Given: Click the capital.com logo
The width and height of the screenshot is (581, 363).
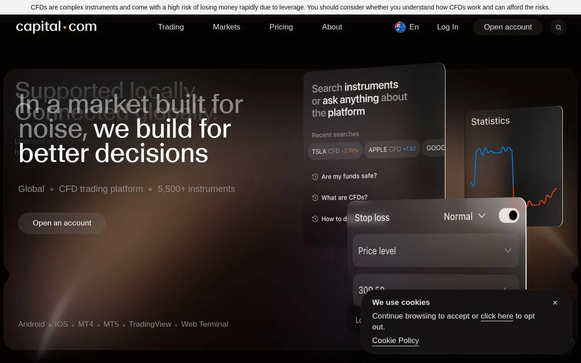Looking at the screenshot, I should pyautogui.click(x=56, y=27).
